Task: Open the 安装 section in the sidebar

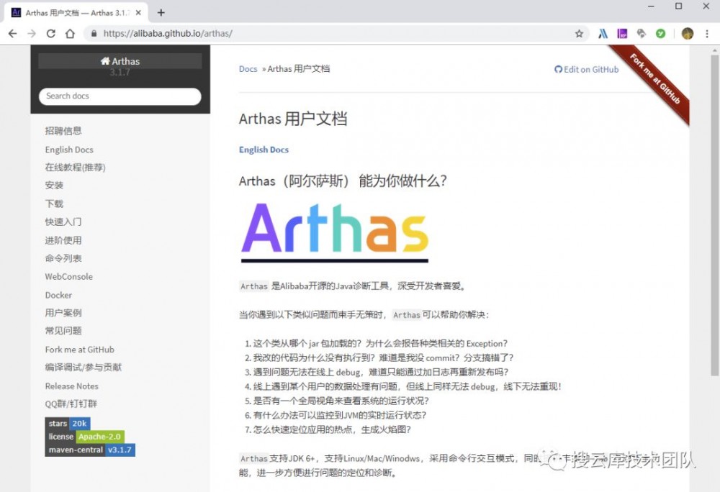Action: (54, 185)
